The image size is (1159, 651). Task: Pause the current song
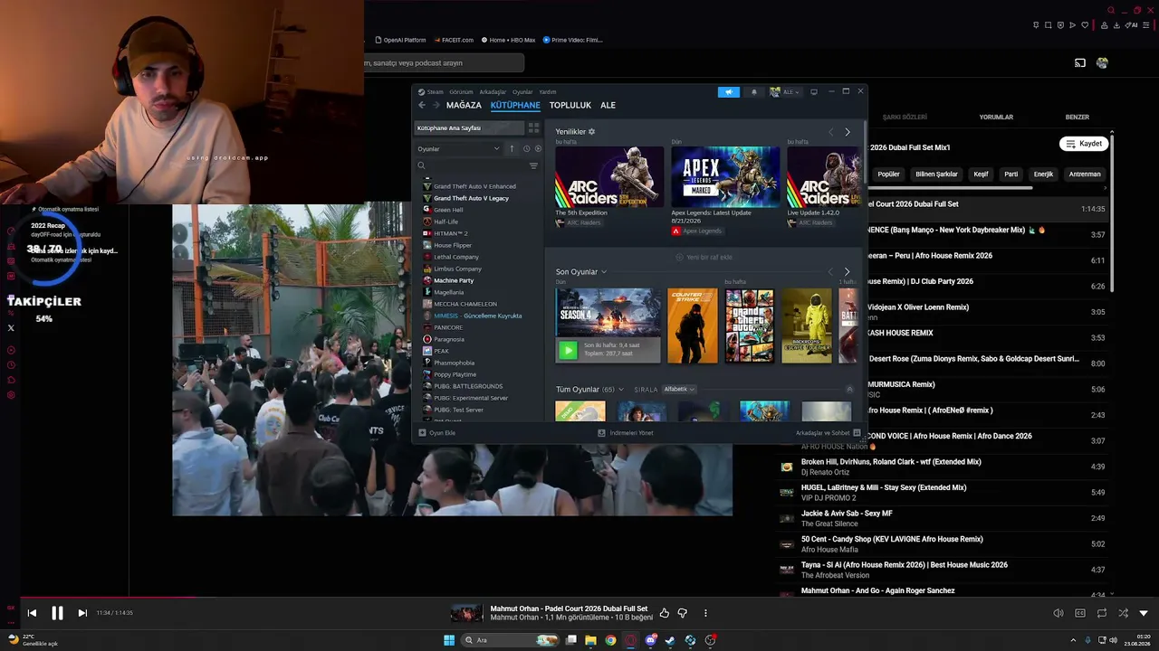pyautogui.click(x=57, y=613)
